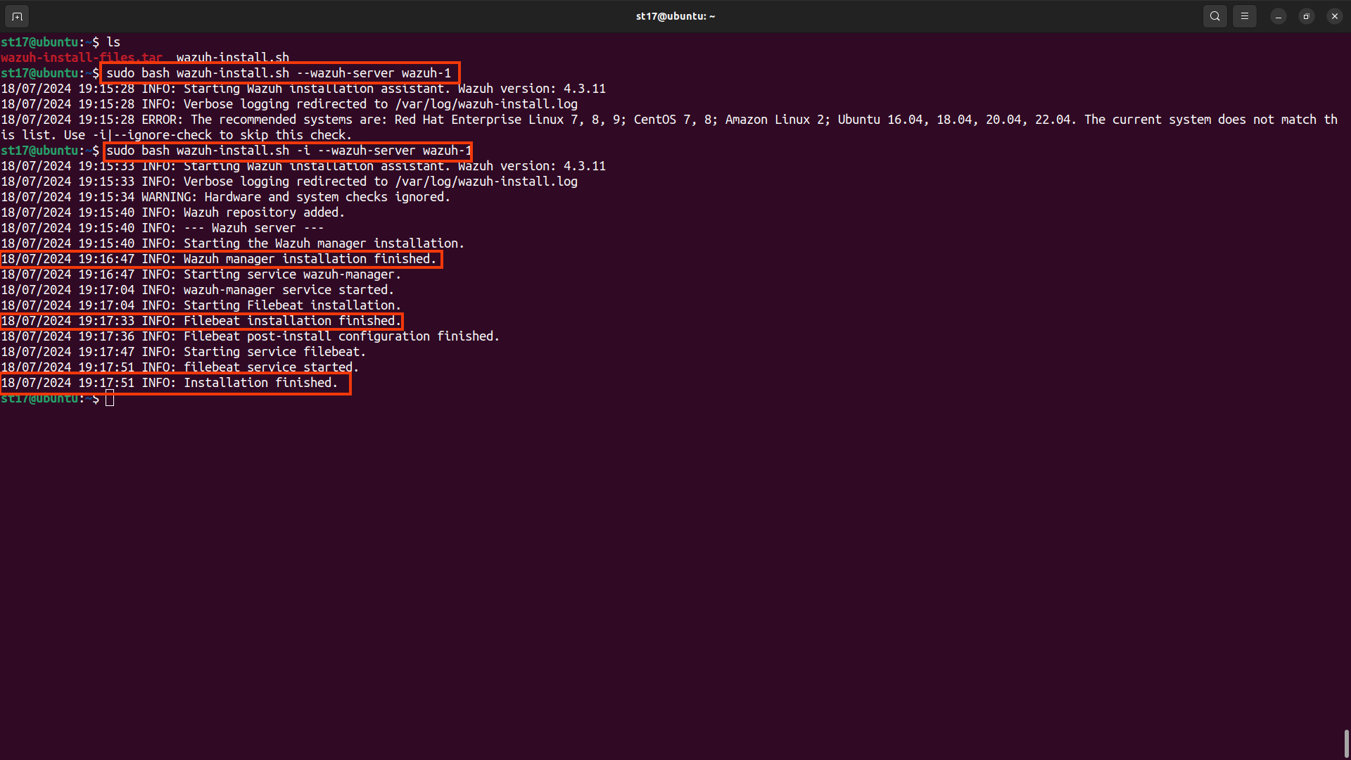
Task: Click 'wazuh-manager service started.' line
Action: tap(198, 290)
